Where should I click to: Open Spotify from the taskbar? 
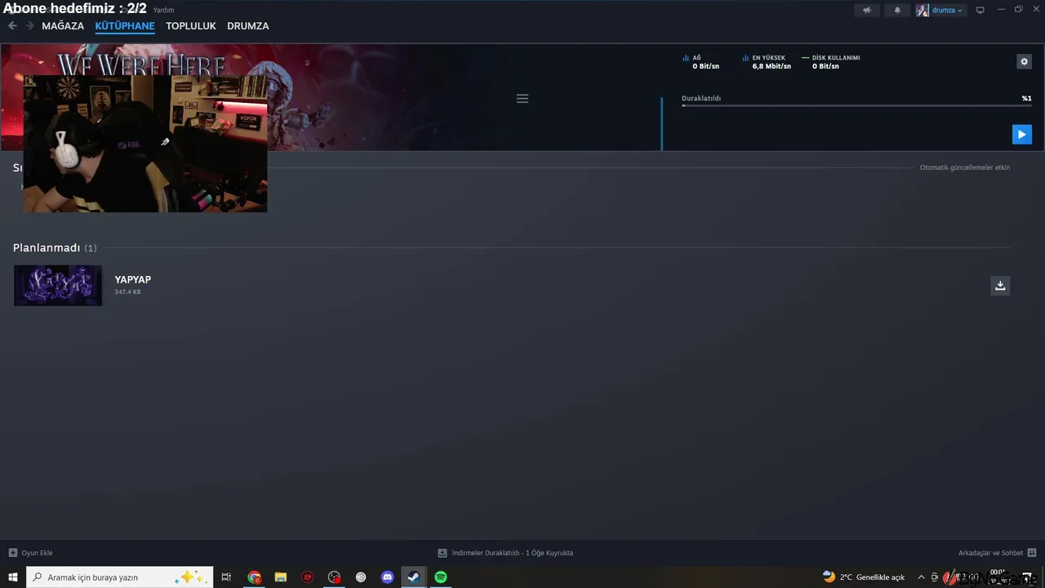[x=441, y=577]
